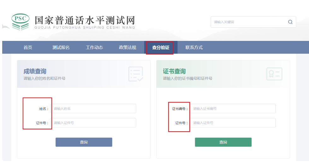Open the 联系方式 navigation item
The width and height of the screenshot is (309, 168).
(194, 48)
